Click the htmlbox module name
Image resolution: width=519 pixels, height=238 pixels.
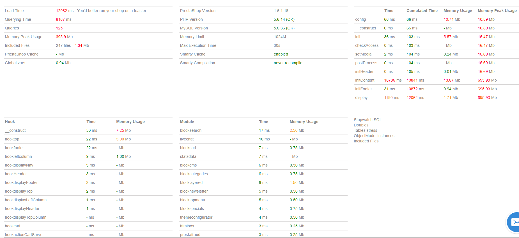187,226
